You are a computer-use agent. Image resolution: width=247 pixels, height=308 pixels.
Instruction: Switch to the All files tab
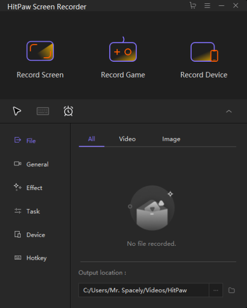tap(91, 139)
